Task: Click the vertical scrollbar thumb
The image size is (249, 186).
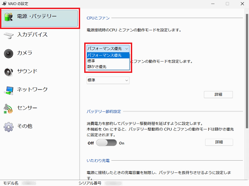Action: (x=247, y=71)
